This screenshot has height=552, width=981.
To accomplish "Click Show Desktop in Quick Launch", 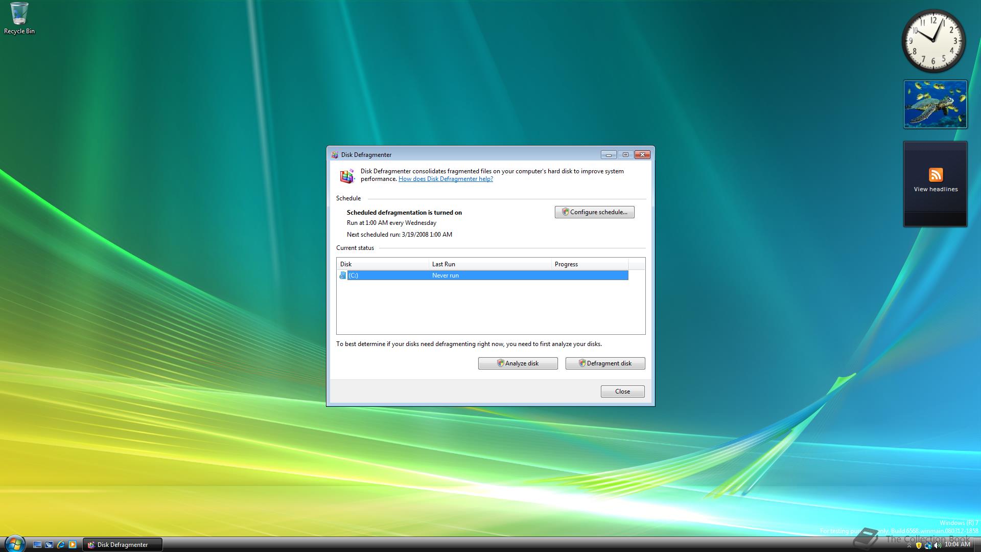I will pyautogui.click(x=37, y=545).
